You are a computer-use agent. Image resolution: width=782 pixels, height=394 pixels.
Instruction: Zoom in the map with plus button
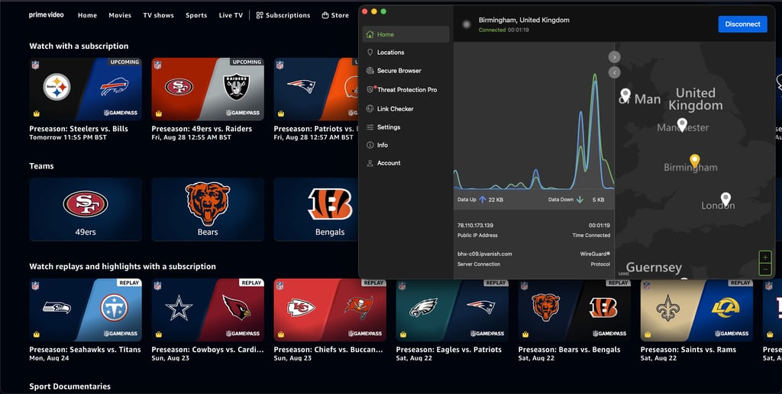765,257
